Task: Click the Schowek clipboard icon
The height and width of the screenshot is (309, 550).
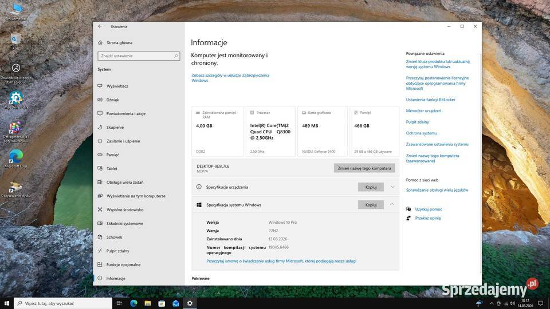Action: [100, 237]
